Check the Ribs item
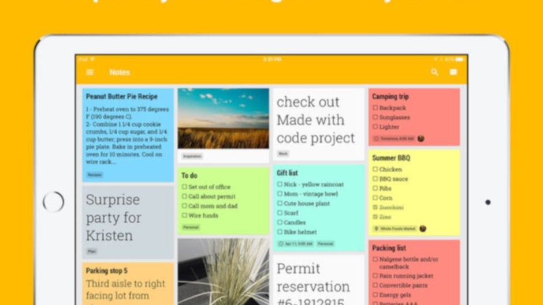This screenshot has width=543, height=305. click(x=375, y=188)
